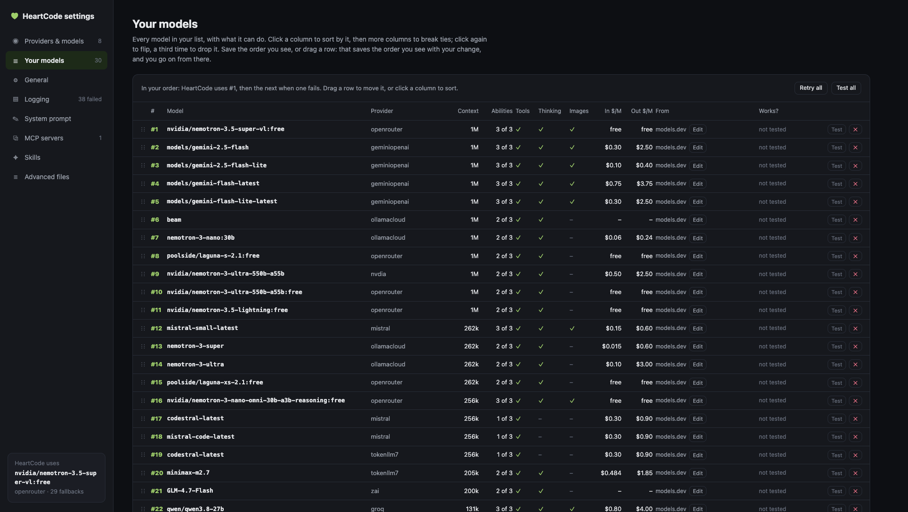Viewport: 908px width, 512px height.
Task: Edit the codestral-latest mistral row #17
Action: click(x=698, y=419)
